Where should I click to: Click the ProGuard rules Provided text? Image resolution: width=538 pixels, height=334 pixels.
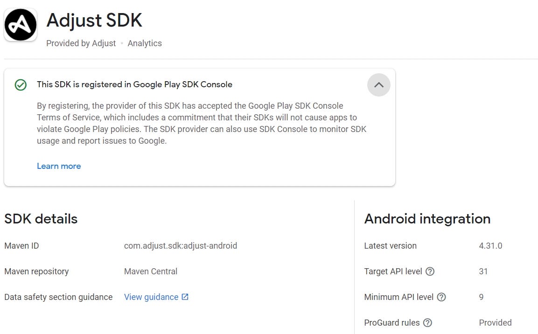pyautogui.click(x=495, y=322)
